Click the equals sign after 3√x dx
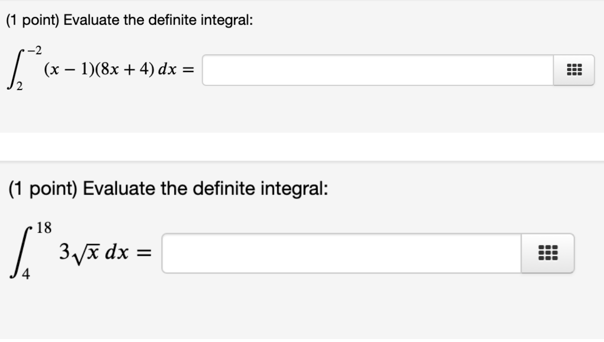 coord(143,252)
